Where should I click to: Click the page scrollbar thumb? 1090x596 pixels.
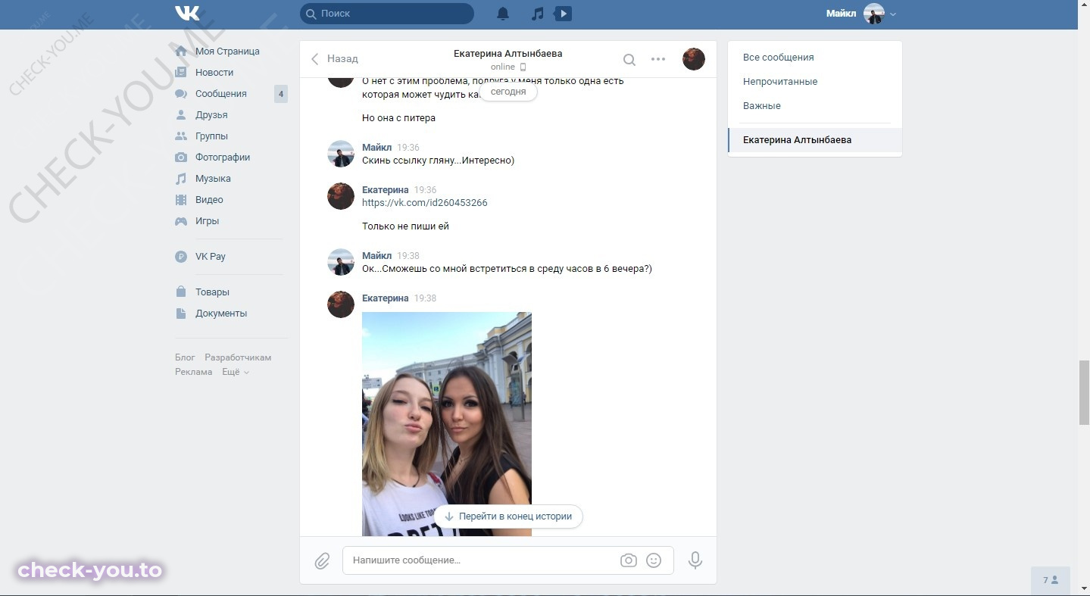tap(1083, 393)
